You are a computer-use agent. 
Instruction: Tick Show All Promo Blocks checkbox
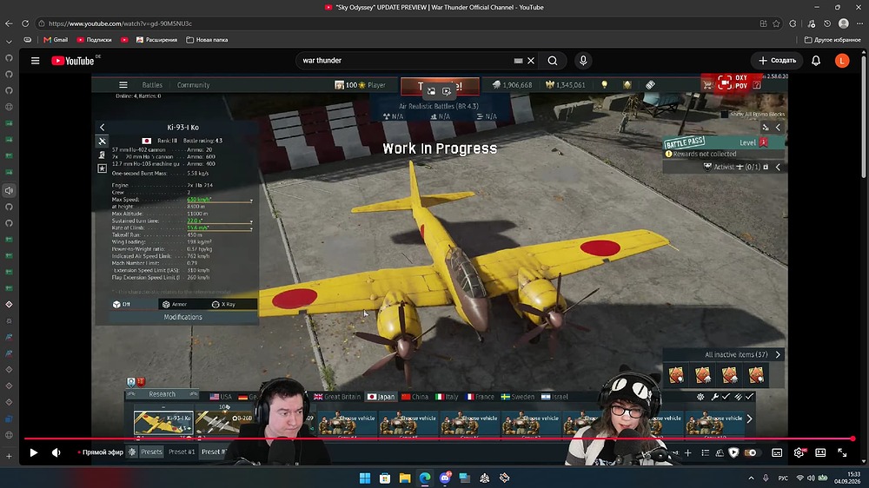[x=725, y=114]
